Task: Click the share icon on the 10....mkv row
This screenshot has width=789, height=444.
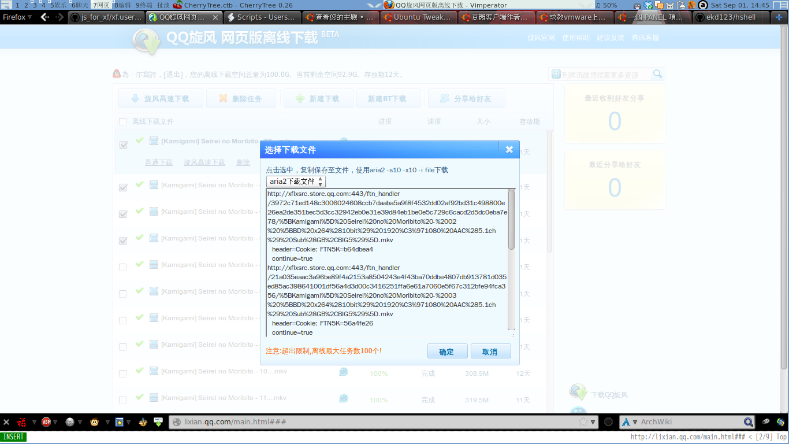Action: pyautogui.click(x=344, y=372)
